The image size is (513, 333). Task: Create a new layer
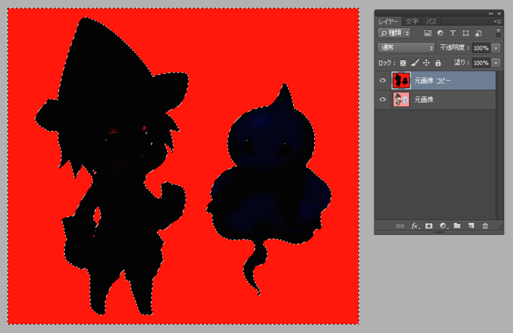pyautogui.click(x=471, y=226)
